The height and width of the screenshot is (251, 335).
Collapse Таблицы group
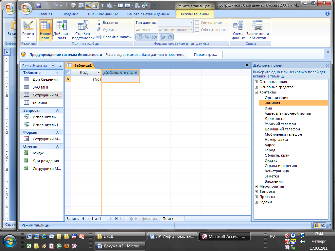pos(57,73)
